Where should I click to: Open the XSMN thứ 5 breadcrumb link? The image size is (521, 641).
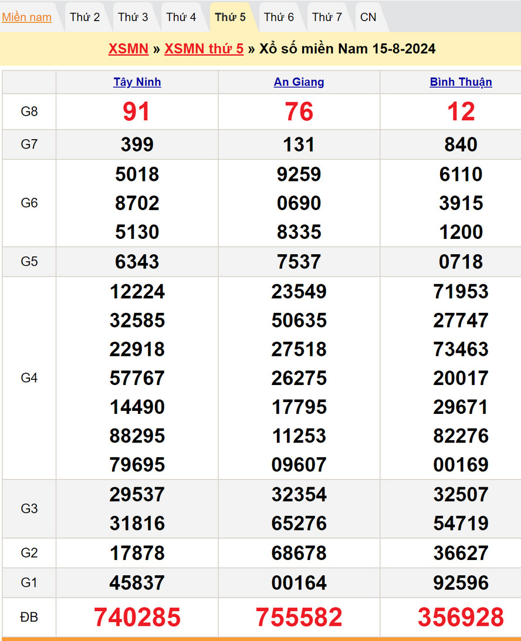point(204,49)
